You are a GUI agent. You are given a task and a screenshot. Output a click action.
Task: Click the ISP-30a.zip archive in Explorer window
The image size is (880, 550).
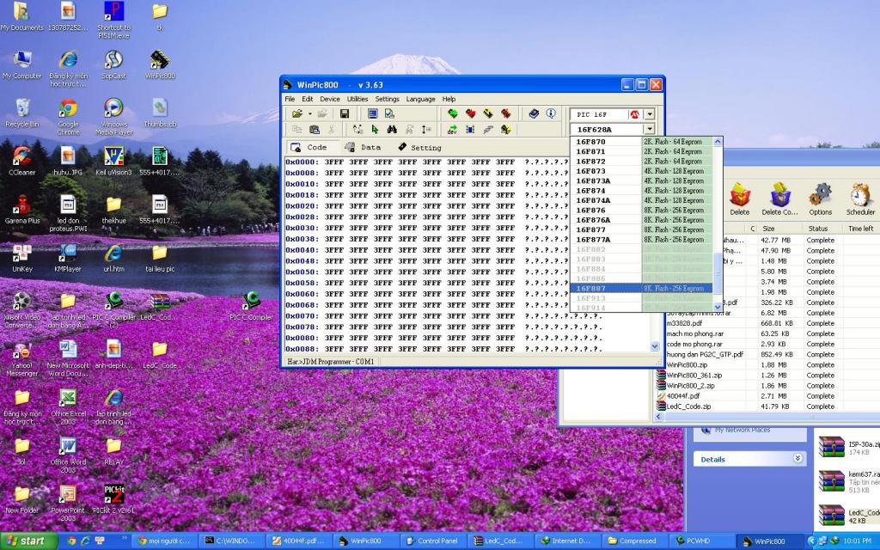848,447
